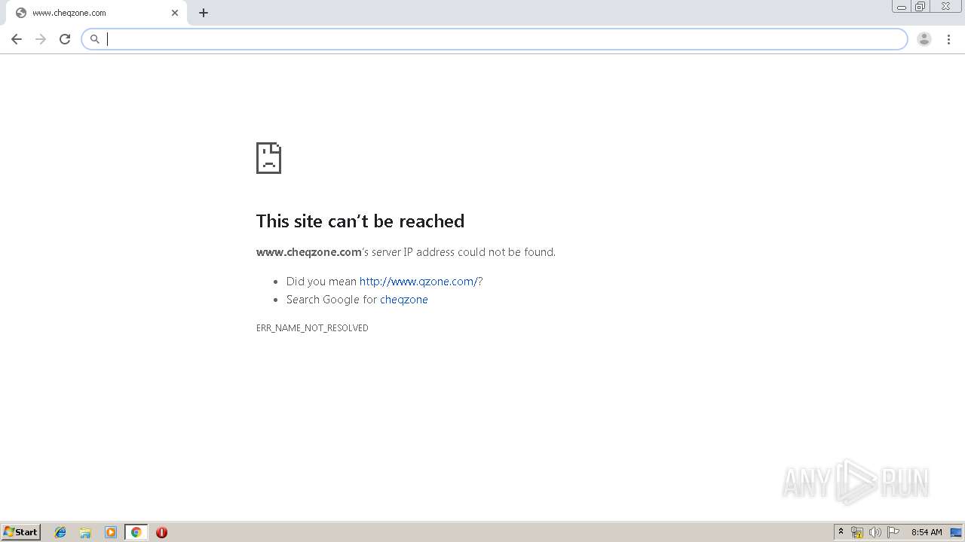Show hidden system tray icons
965x542 pixels.
[x=841, y=532]
